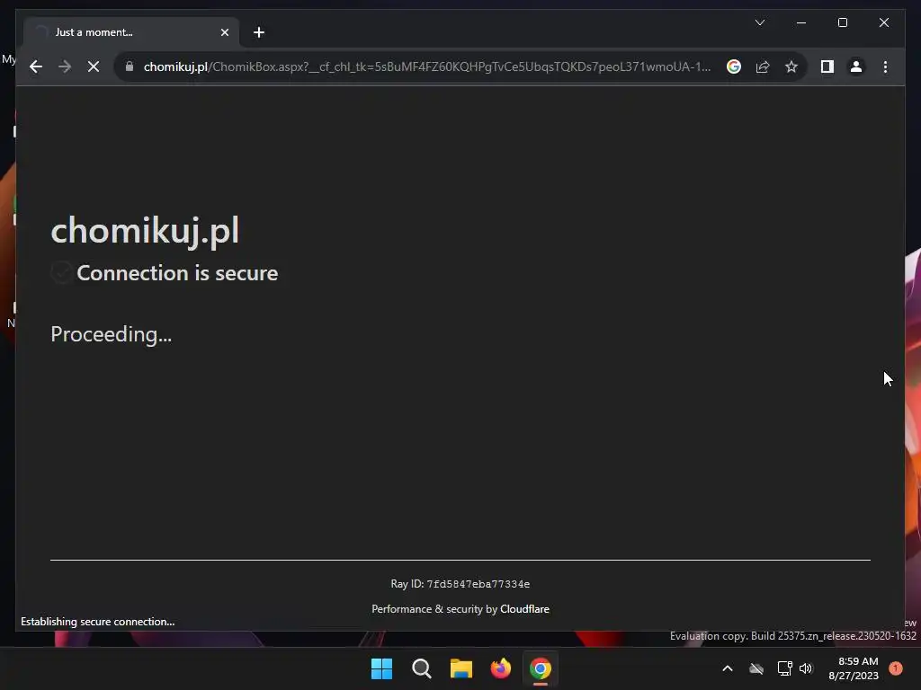Image resolution: width=921 pixels, height=690 pixels.
Task: Click the Google icon in address bar
Action: point(734,66)
